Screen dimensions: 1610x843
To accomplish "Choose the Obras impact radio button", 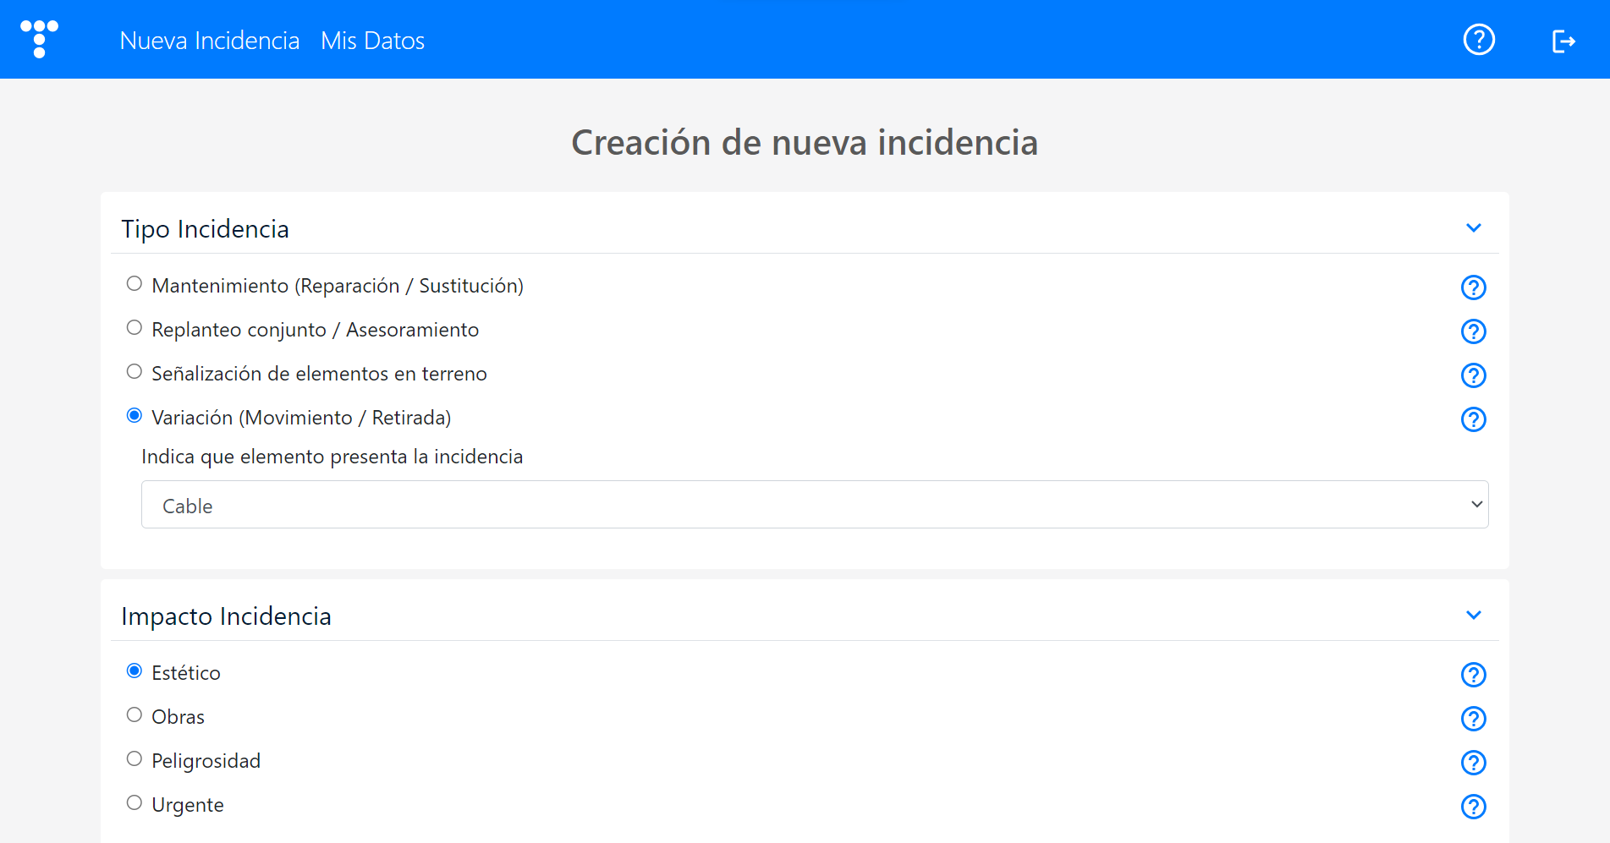I will [x=135, y=715].
